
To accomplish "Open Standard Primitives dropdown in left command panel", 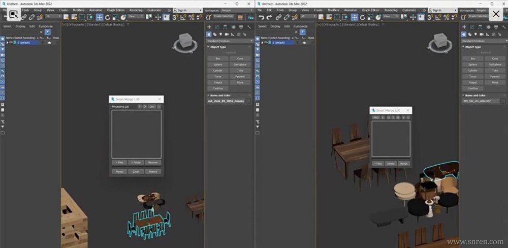I will (x=230, y=41).
